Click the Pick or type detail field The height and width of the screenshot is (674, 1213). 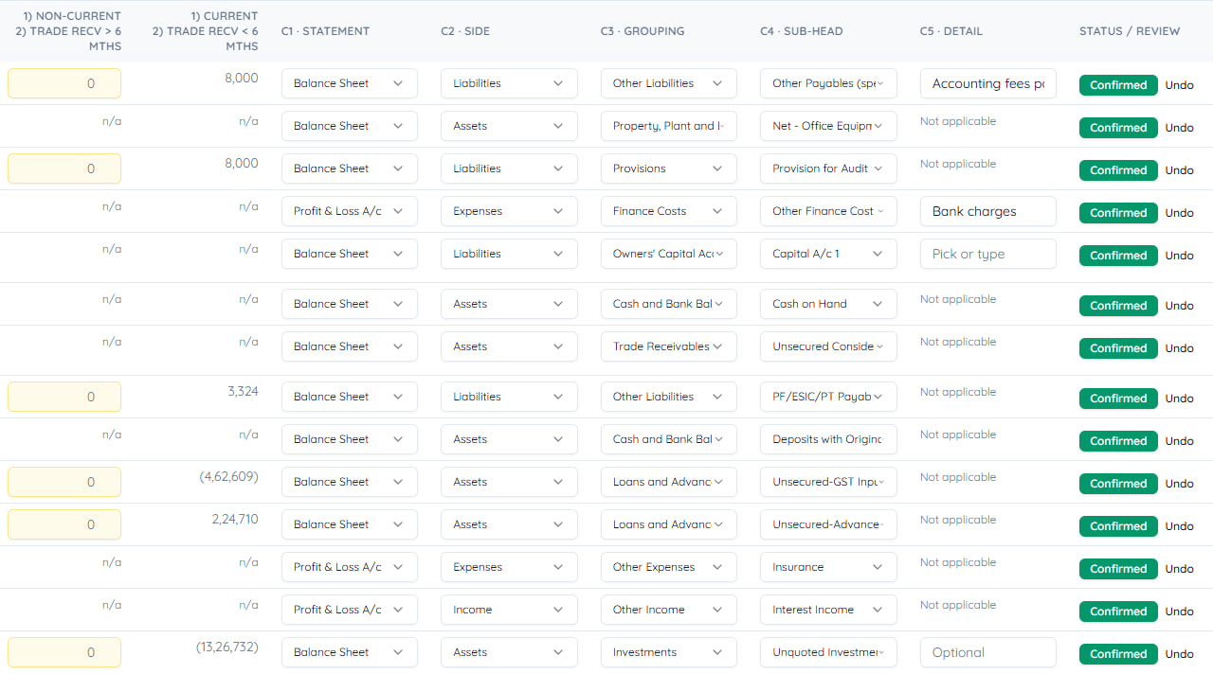(987, 254)
